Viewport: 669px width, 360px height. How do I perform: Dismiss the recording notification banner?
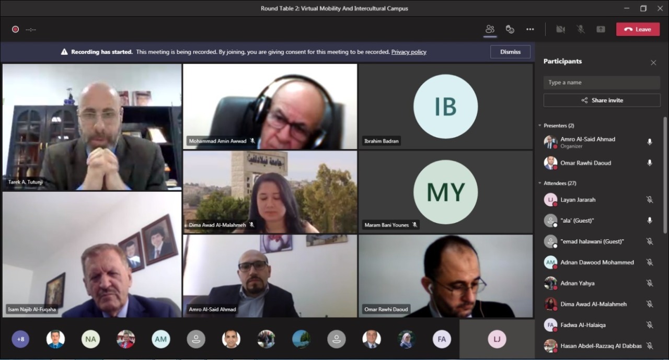pos(510,52)
